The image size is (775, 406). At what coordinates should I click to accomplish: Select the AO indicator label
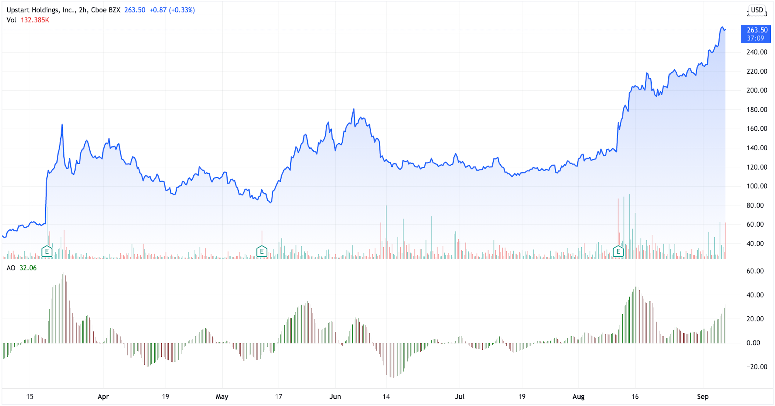coord(11,268)
